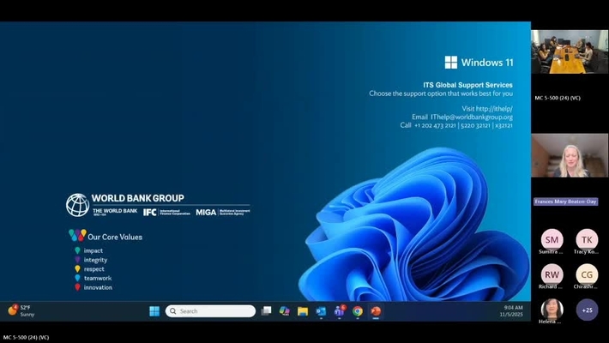
Task: Open File Explorer from the taskbar
Action: tap(303, 311)
